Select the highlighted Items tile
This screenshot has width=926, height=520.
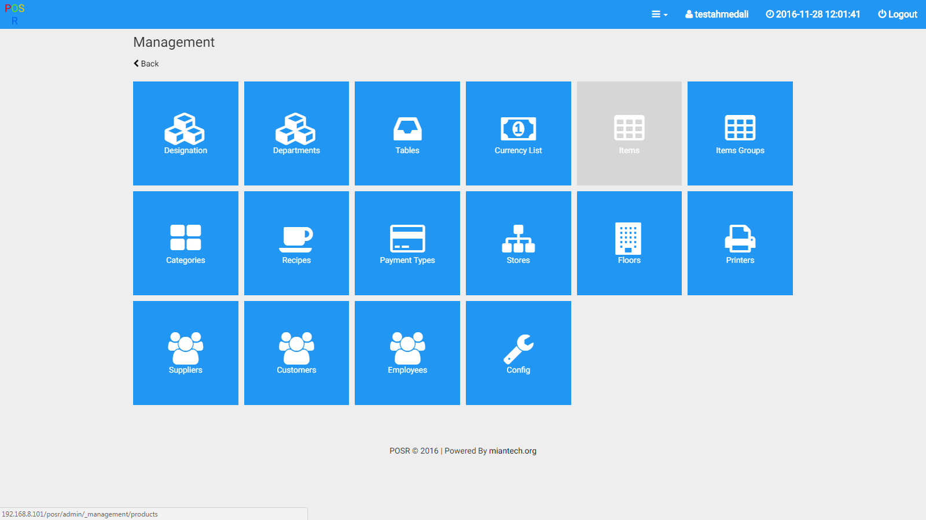point(629,133)
